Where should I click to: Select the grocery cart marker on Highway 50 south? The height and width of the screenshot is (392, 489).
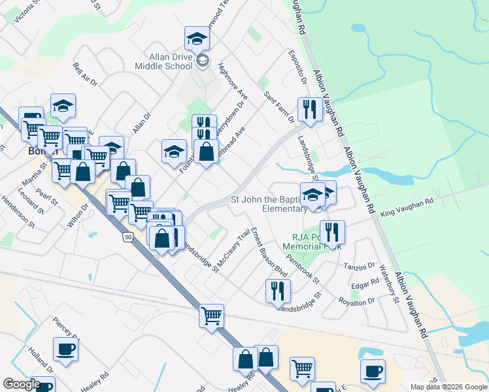pos(211,318)
